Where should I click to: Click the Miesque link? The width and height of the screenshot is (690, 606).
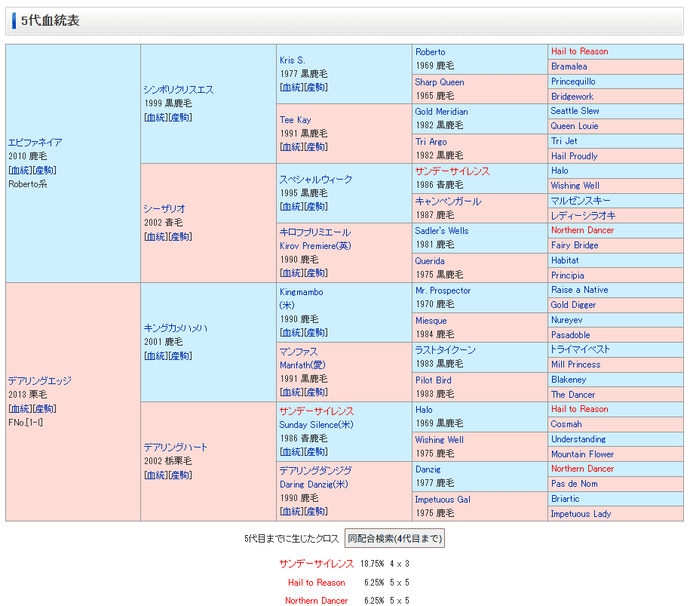(x=431, y=321)
